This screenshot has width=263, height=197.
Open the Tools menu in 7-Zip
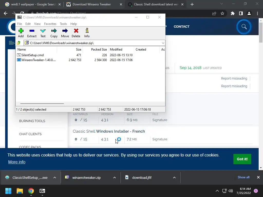(x=63, y=24)
